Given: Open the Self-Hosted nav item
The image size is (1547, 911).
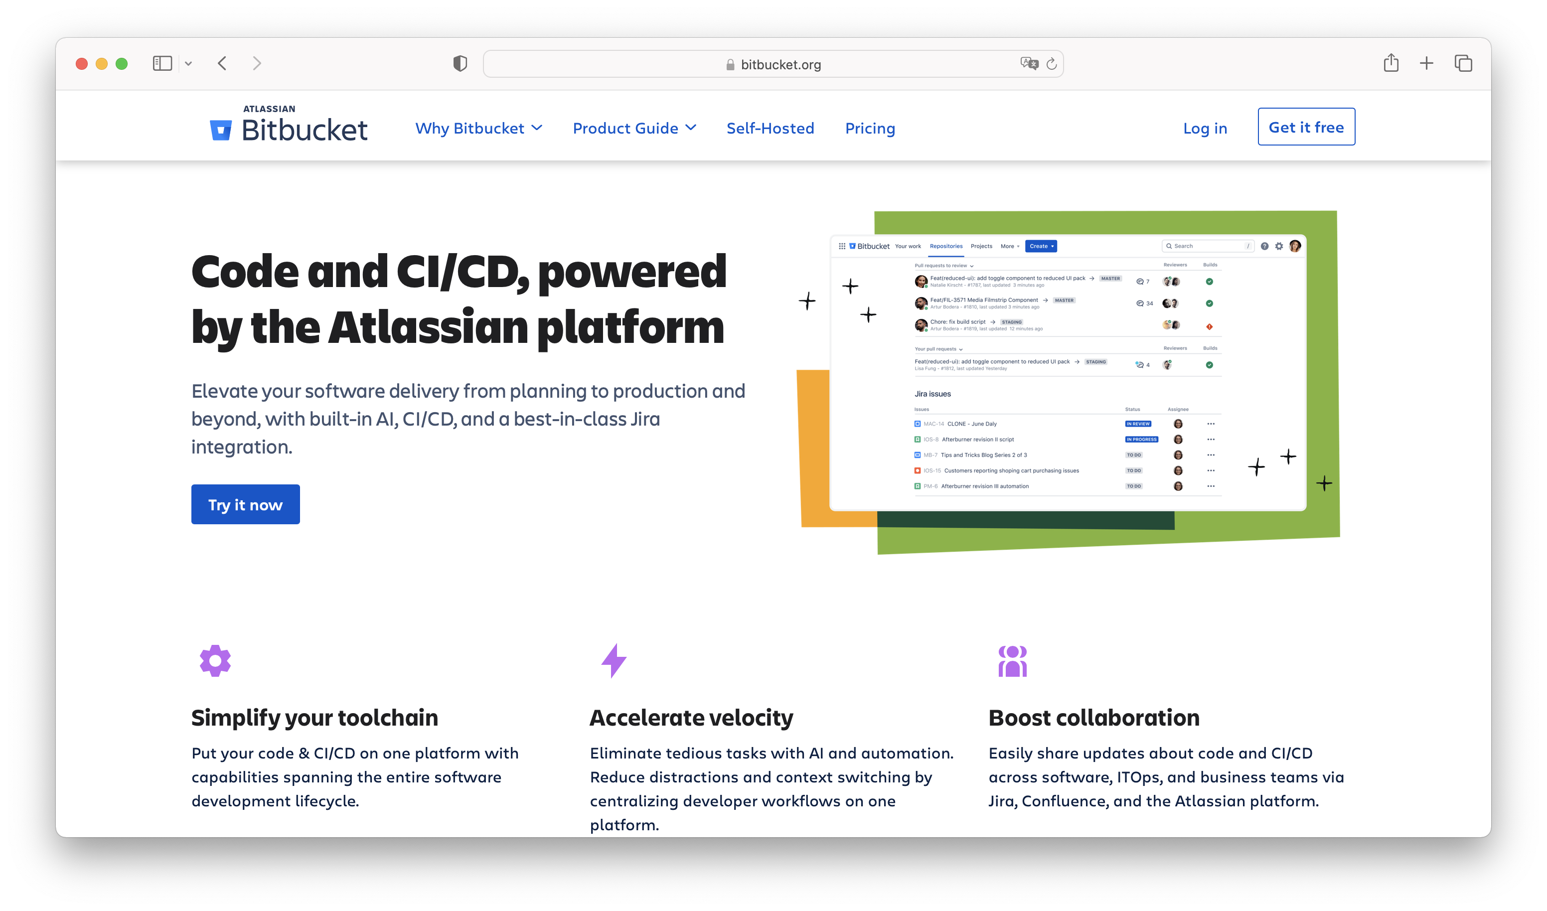Looking at the screenshot, I should coord(770,128).
